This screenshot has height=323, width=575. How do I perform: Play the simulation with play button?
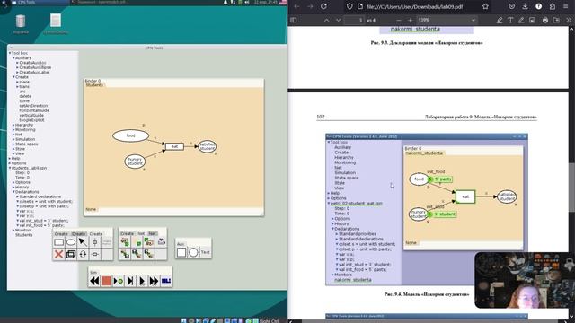[142, 281]
